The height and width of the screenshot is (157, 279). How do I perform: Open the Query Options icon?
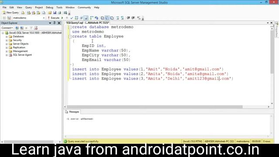82,18
